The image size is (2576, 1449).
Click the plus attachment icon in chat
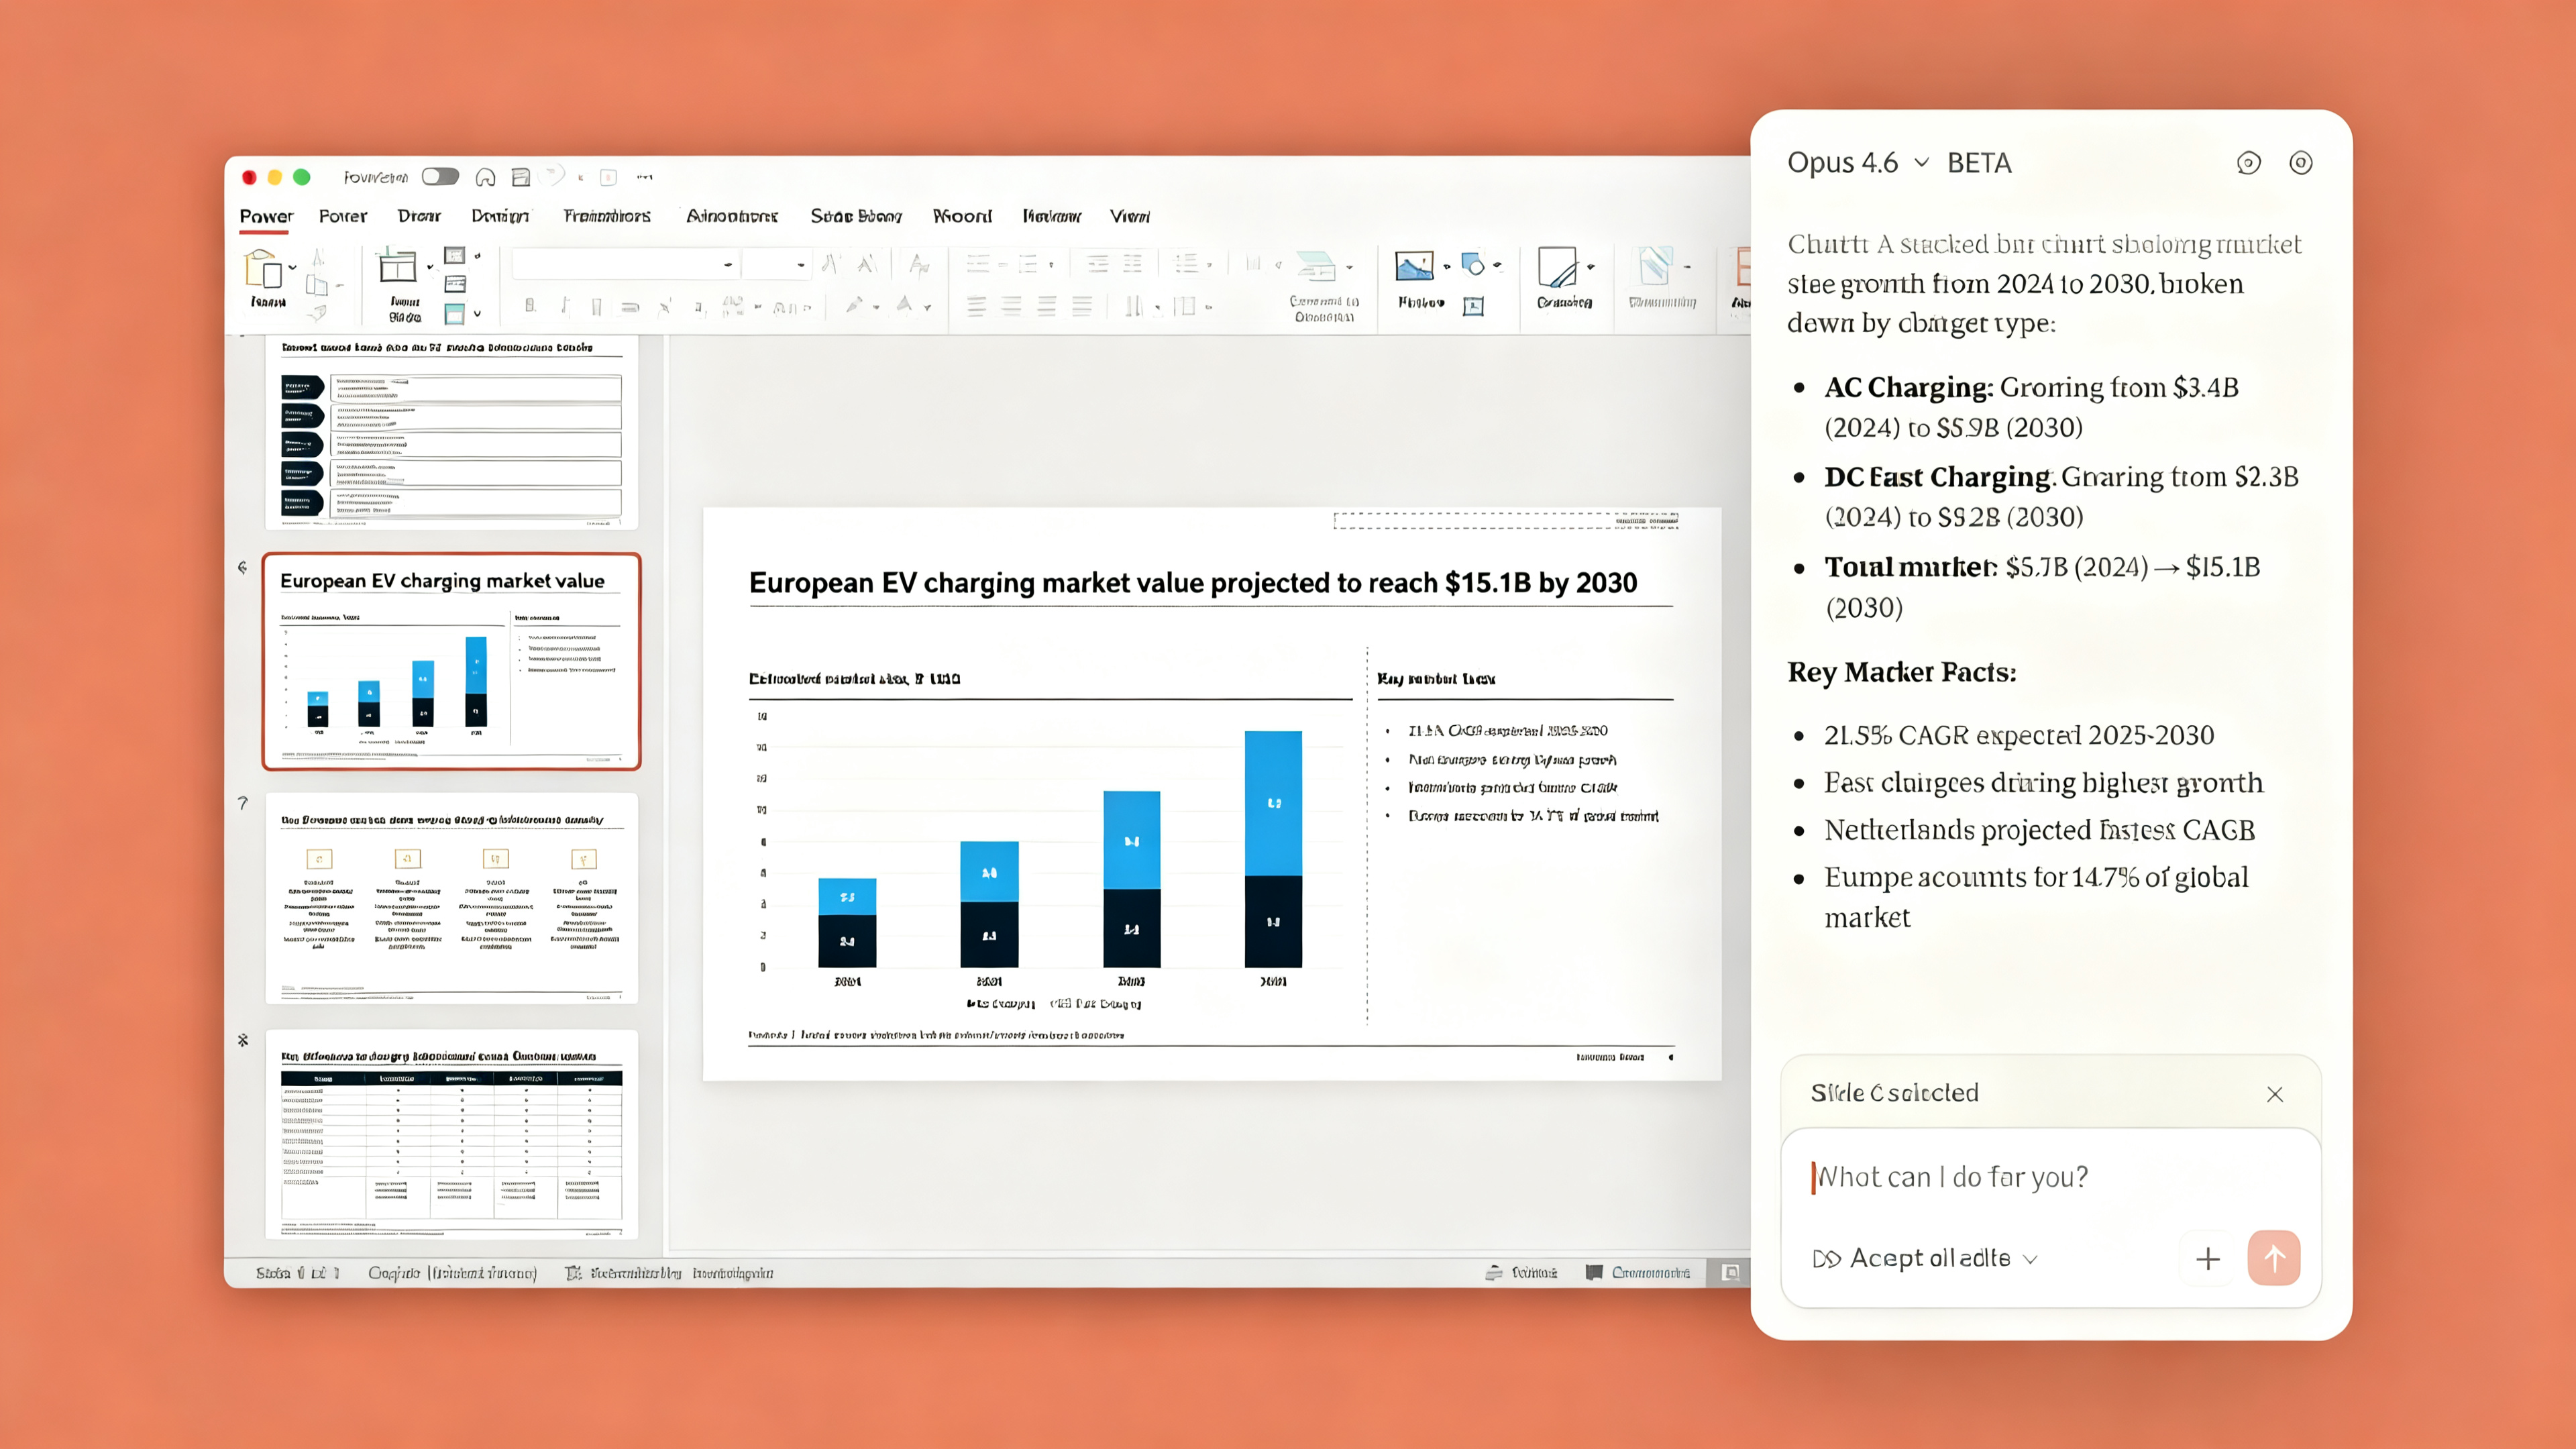point(2208,1258)
